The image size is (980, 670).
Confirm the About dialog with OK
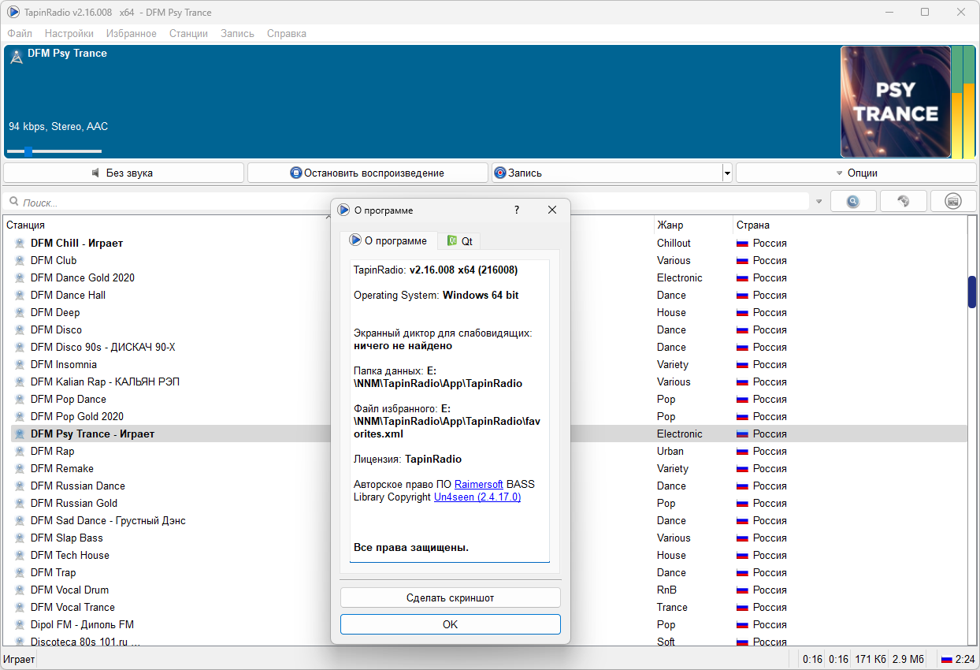click(x=451, y=624)
